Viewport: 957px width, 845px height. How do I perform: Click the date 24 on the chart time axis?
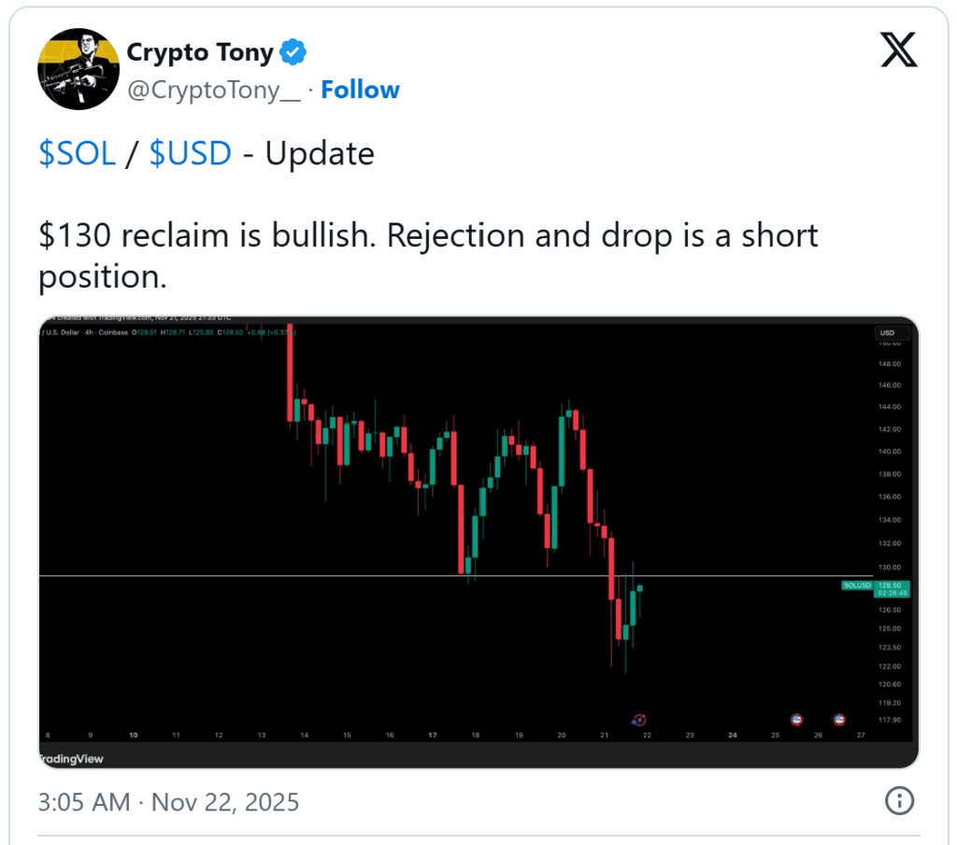pos(733,735)
